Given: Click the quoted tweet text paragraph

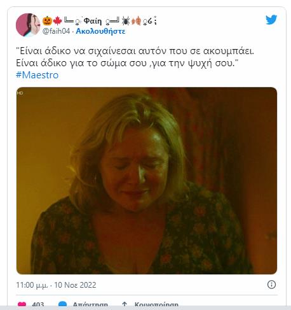Looking at the screenshot, I should pyautogui.click(x=135, y=57).
